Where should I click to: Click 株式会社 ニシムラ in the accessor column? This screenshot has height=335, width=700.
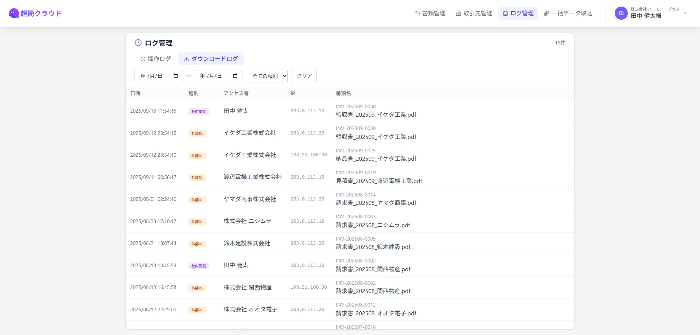point(248,221)
